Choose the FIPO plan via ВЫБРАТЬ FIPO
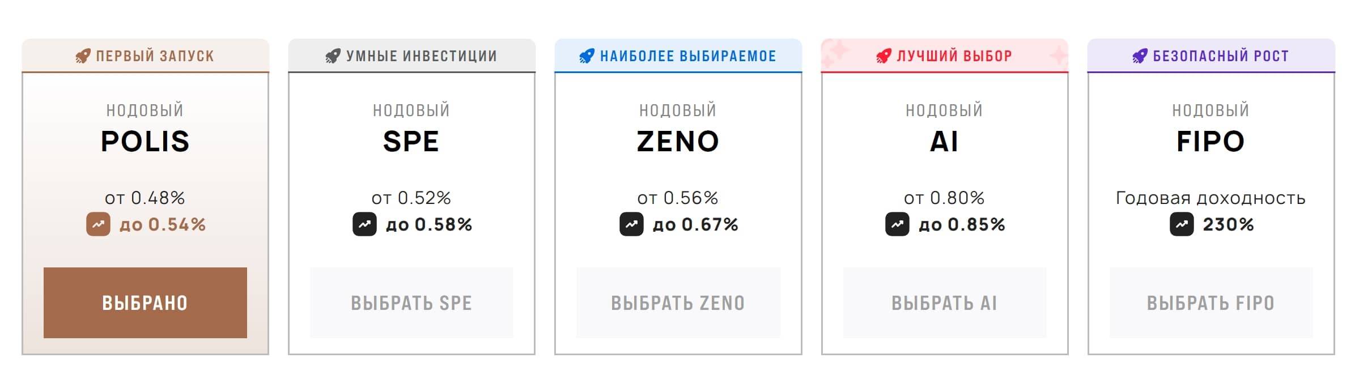The width and height of the screenshot is (1359, 383). coord(1211,303)
